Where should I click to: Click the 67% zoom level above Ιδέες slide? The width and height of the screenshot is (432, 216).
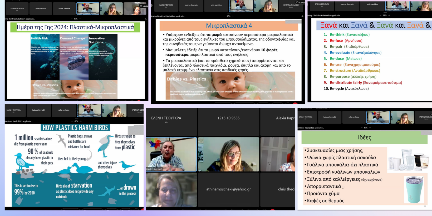click(x=366, y=128)
